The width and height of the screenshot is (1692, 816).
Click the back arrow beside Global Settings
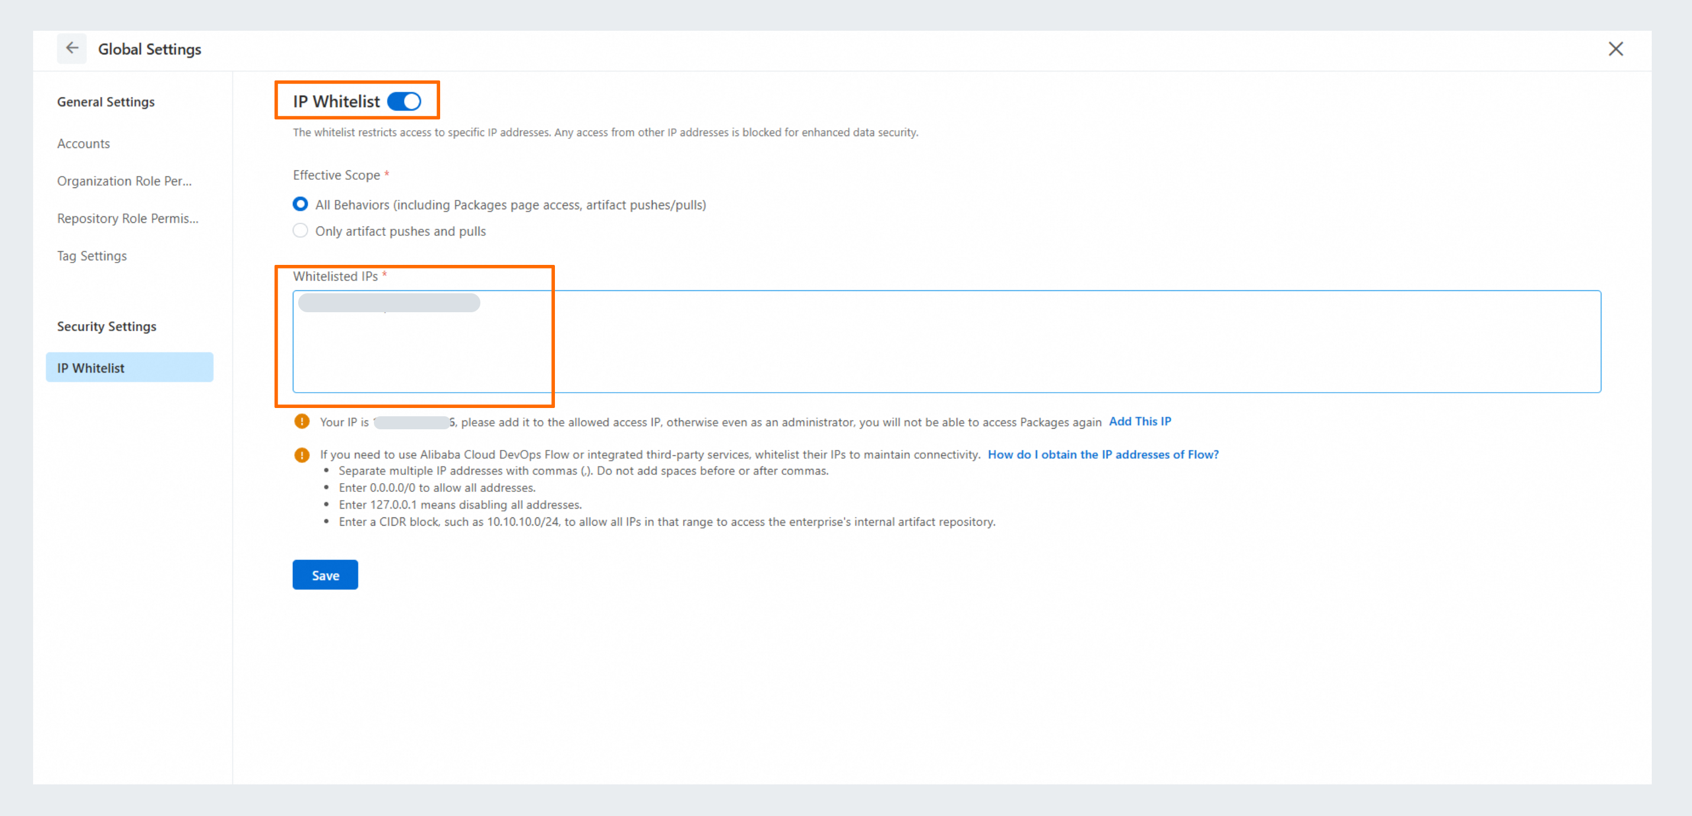coord(72,48)
